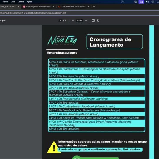Click the address bar with the PDF URL
This screenshot has height=159, width=159.
[79, 13]
